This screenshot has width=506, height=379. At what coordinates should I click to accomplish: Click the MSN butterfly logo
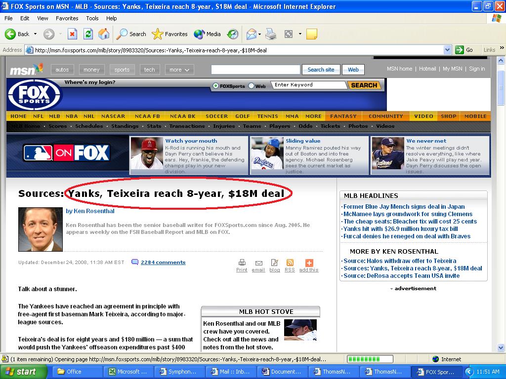[x=27, y=69]
